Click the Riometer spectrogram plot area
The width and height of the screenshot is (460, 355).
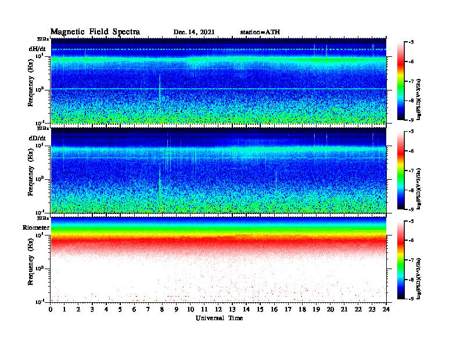click(218, 260)
